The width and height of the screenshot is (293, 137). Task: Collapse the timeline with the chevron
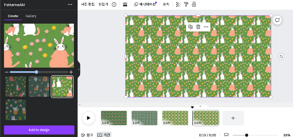click(x=200, y=106)
